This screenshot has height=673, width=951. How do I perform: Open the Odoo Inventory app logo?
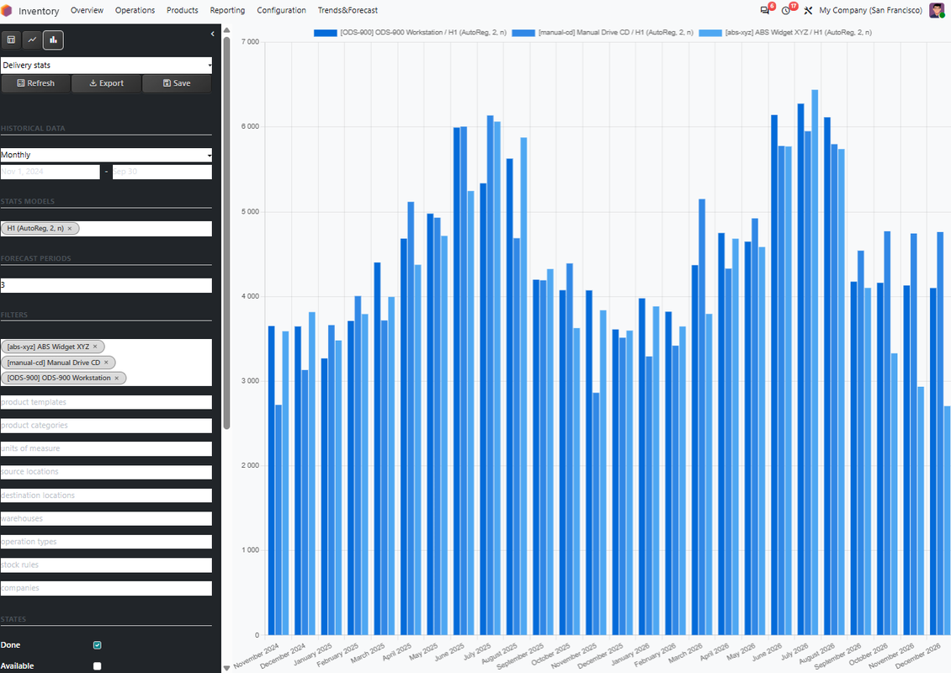[x=7, y=10]
